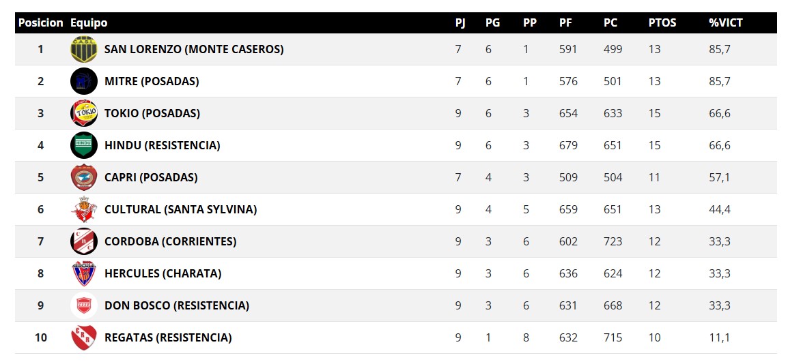Select REGATAS (RESISTENCIA) team name
Viewport: 788px width, 364px height.
[x=168, y=337]
